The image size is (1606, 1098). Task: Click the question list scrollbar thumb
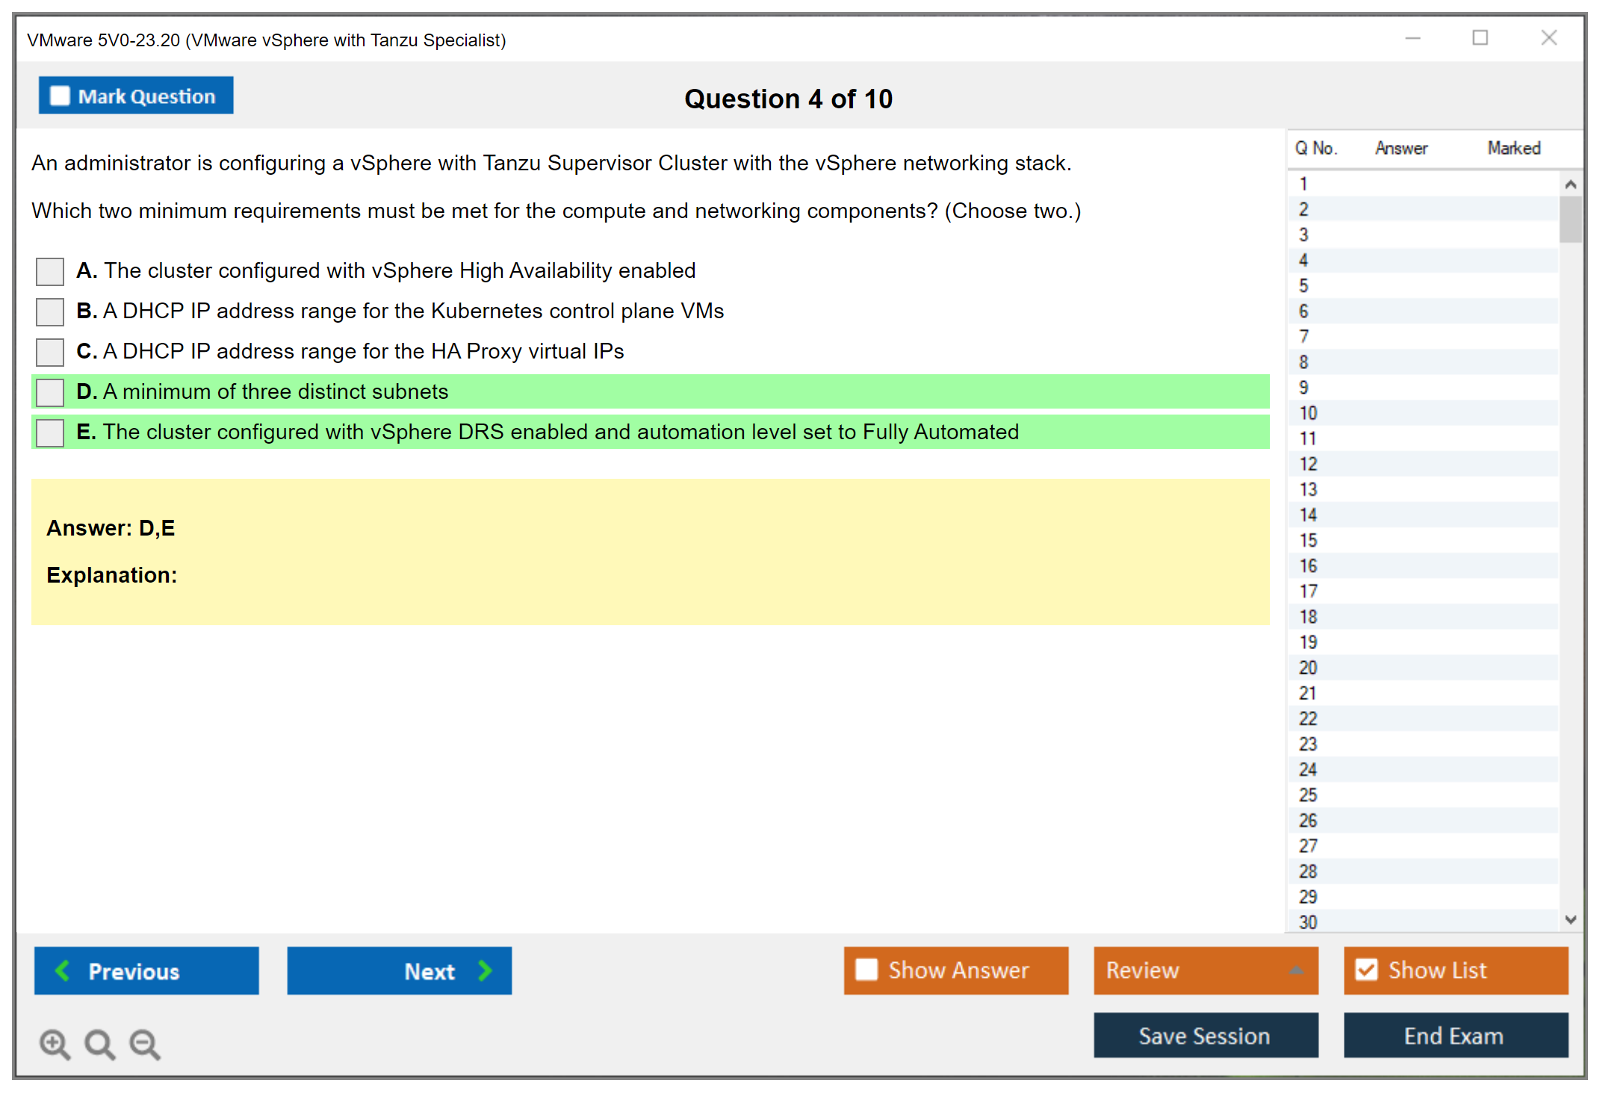(1570, 219)
